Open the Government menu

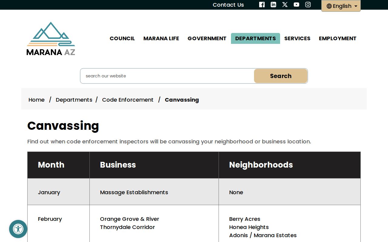[207, 38]
